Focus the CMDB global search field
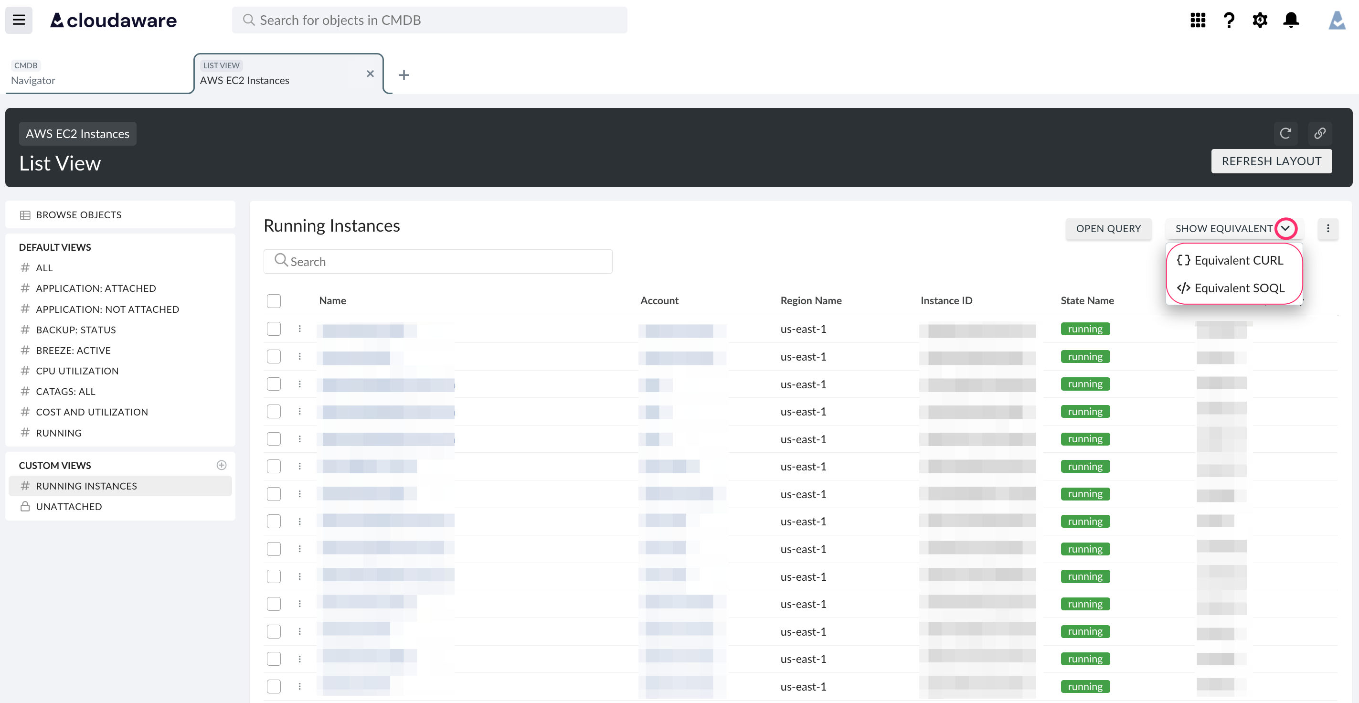Image resolution: width=1359 pixels, height=703 pixels. [x=429, y=20]
